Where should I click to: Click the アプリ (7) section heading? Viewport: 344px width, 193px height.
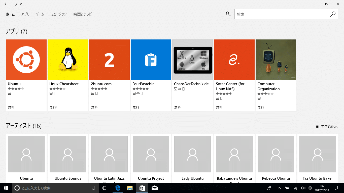tap(17, 31)
